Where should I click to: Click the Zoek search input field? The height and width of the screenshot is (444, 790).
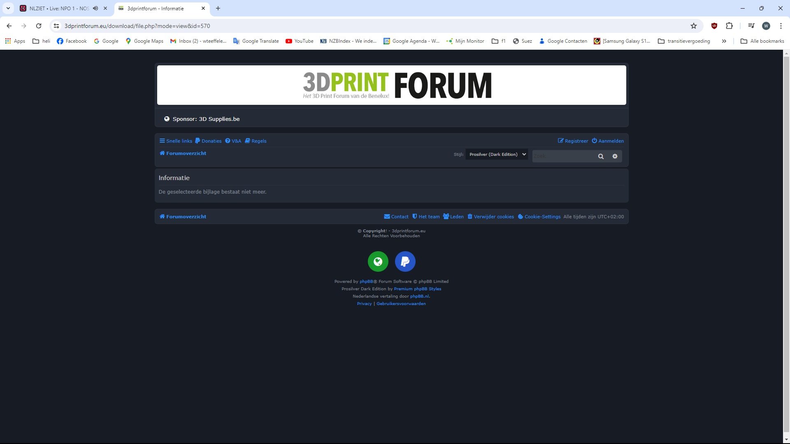tap(562, 156)
